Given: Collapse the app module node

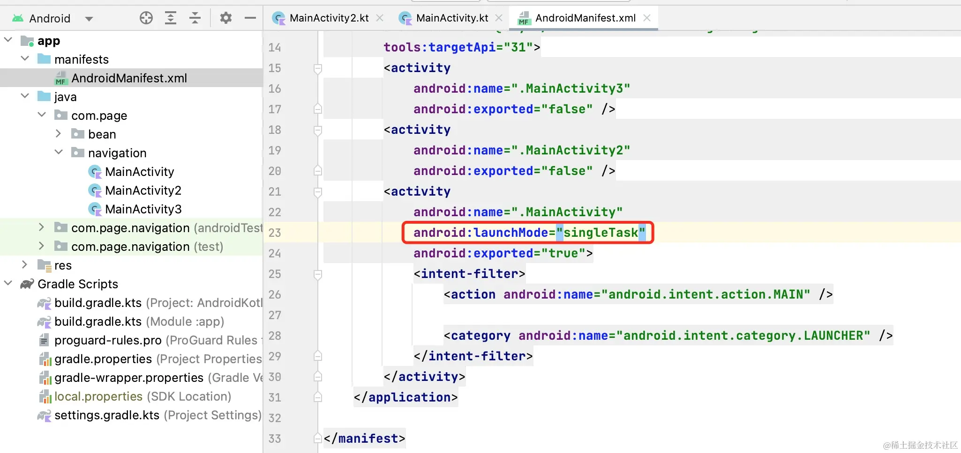Looking at the screenshot, I should click(x=8, y=40).
